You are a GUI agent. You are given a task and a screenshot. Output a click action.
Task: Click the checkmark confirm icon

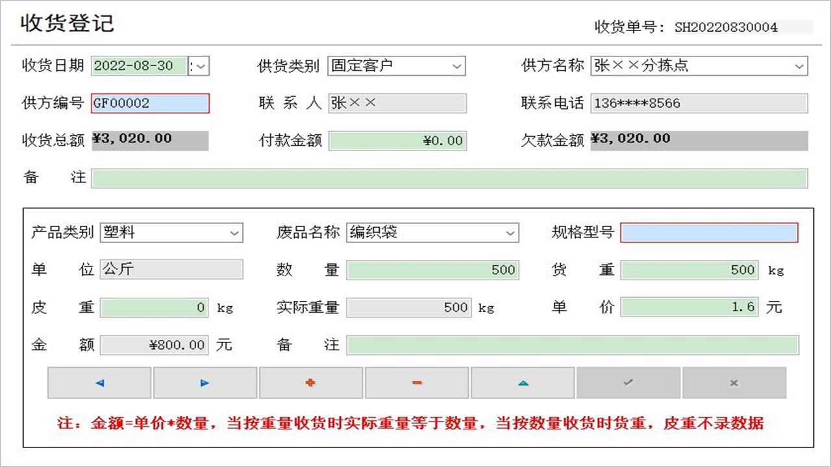[x=628, y=383]
